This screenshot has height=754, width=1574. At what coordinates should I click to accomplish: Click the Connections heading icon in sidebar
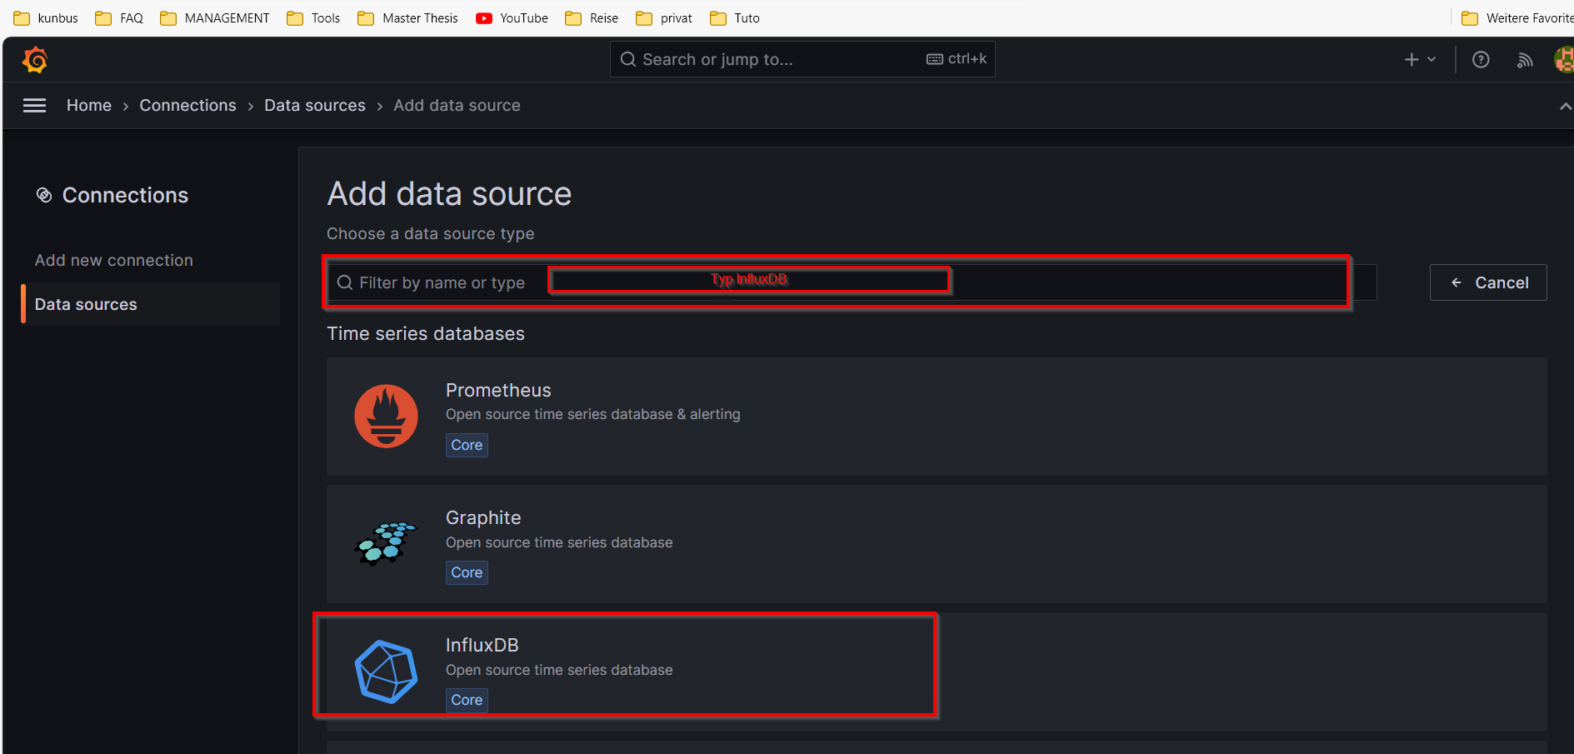coord(44,195)
